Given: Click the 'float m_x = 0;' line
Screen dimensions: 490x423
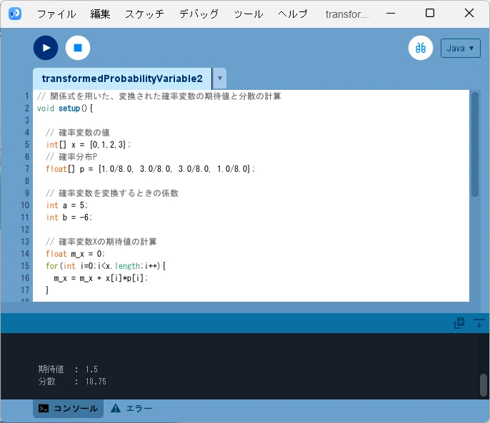Looking at the screenshot, I should tap(75, 254).
